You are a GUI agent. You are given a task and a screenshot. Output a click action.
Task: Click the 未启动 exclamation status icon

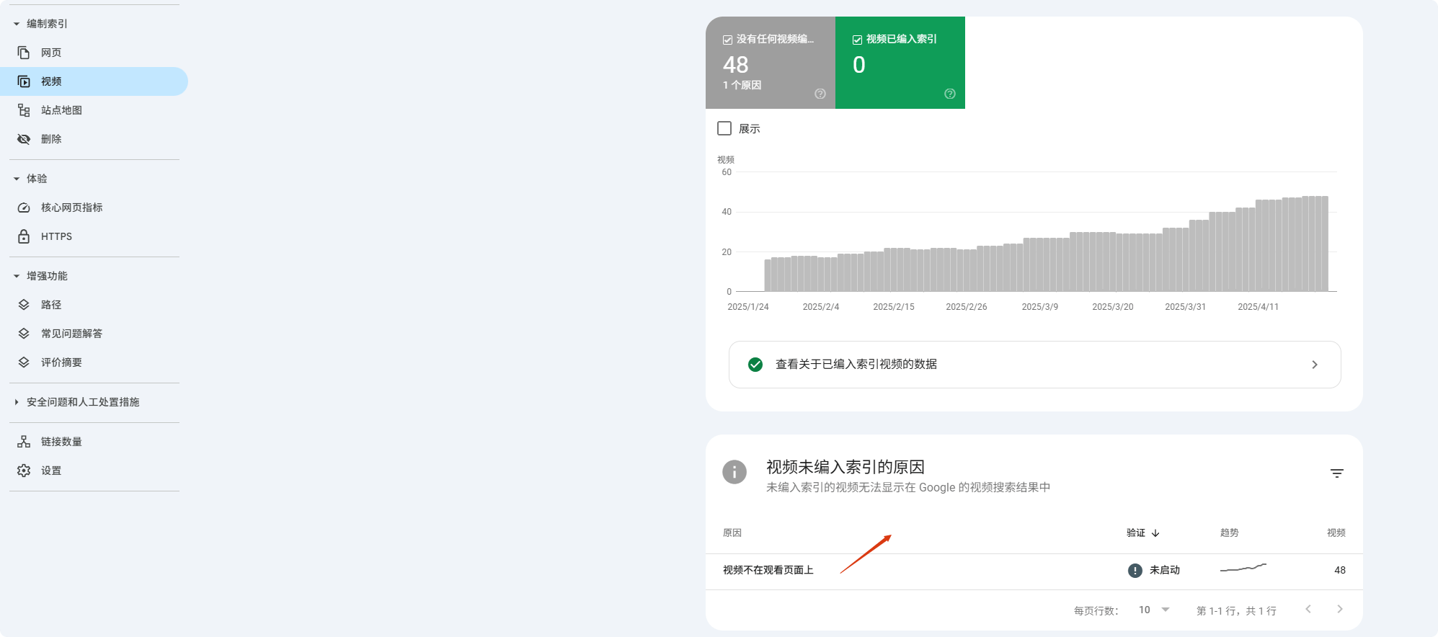(1135, 571)
